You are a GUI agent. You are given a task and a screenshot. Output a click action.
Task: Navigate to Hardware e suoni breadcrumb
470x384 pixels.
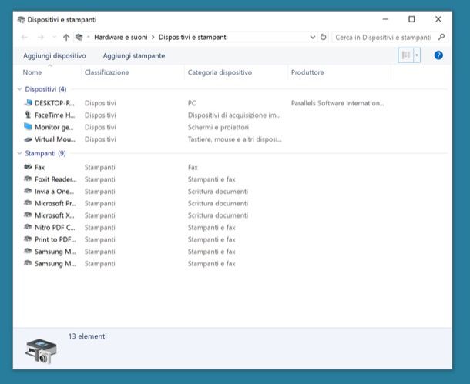(x=121, y=37)
